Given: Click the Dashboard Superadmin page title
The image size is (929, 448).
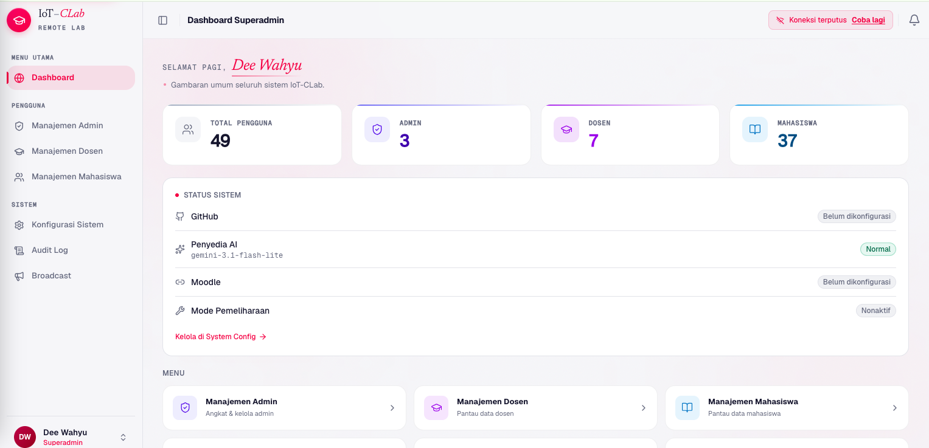Looking at the screenshot, I should pos(235,20).
